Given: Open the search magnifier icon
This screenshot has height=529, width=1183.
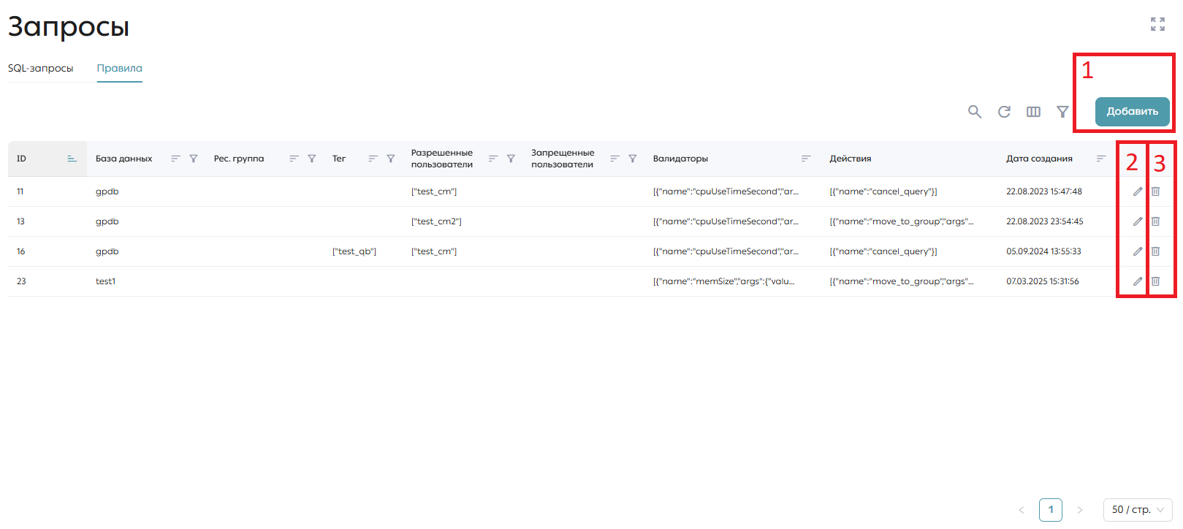Looking at the screenshot, I should (x=975, y=112).
